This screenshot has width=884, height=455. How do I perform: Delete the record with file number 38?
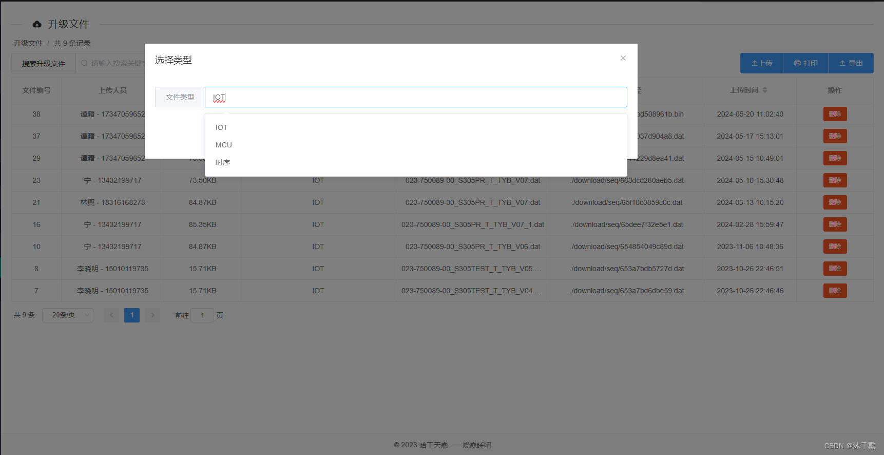coord(835,114)
